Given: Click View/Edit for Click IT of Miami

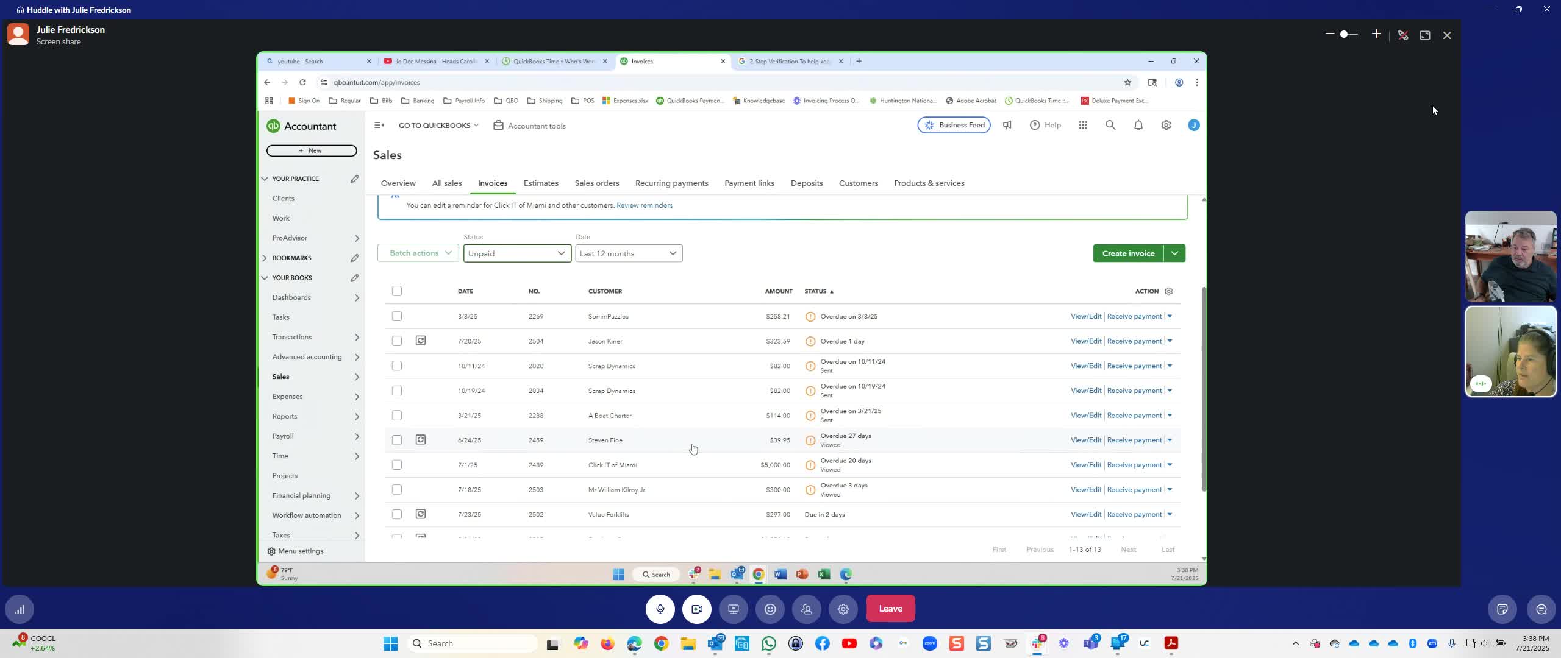Looking at the screenshot, I should click(x=1086, y=465).
